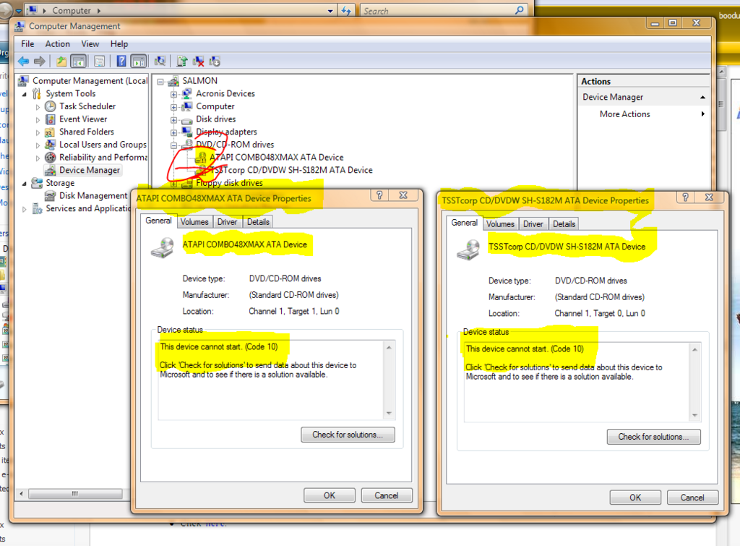Image resolution: width=740 pixels, height=546 pixels.
Task: Switch to Driver tab in ATAPI properties
Action: [x=227, y=222]
